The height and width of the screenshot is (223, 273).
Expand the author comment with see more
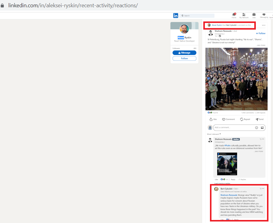coord(258,151)
